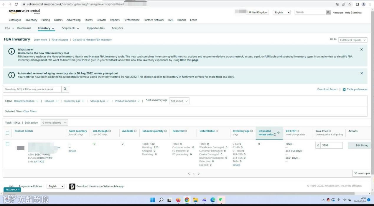Open the Messages link in header
The image size is (374, 206).
click(338, 13)
